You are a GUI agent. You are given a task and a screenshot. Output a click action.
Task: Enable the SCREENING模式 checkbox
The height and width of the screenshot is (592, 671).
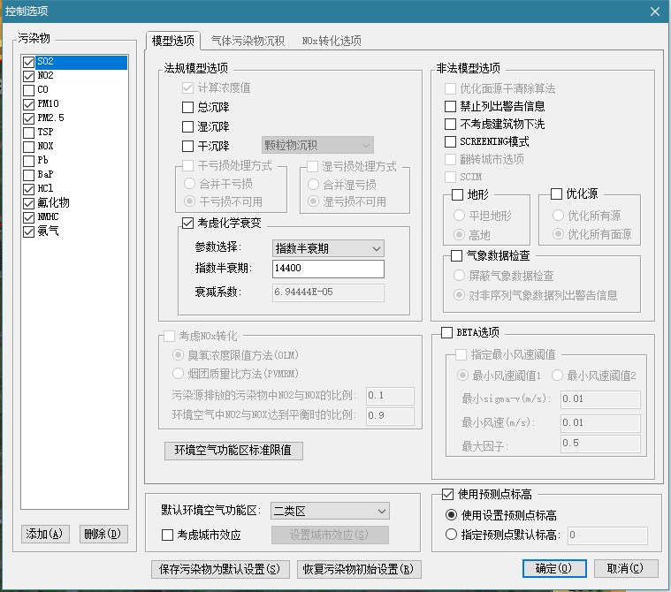point(451,141)
